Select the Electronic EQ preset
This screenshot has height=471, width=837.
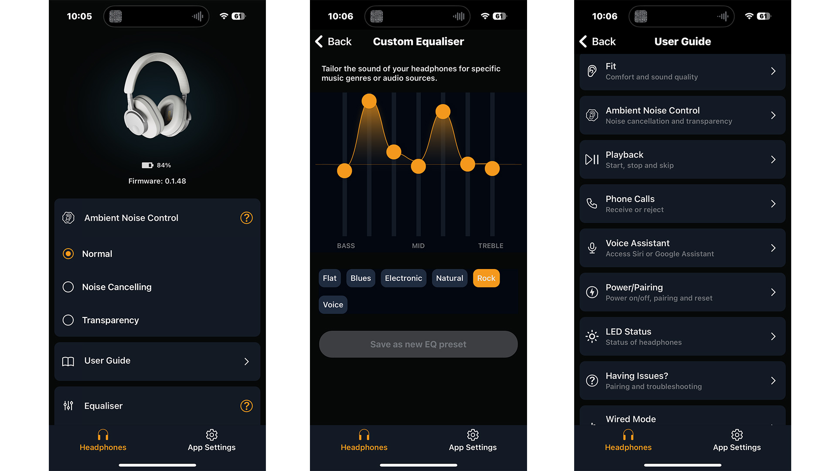point(402,278)
